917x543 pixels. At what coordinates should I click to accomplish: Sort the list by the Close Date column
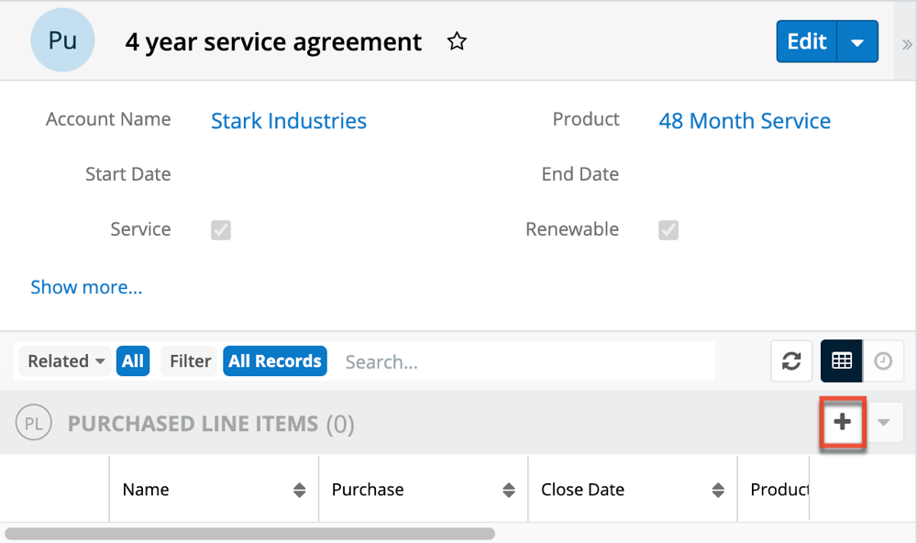(x=718, y=490)
